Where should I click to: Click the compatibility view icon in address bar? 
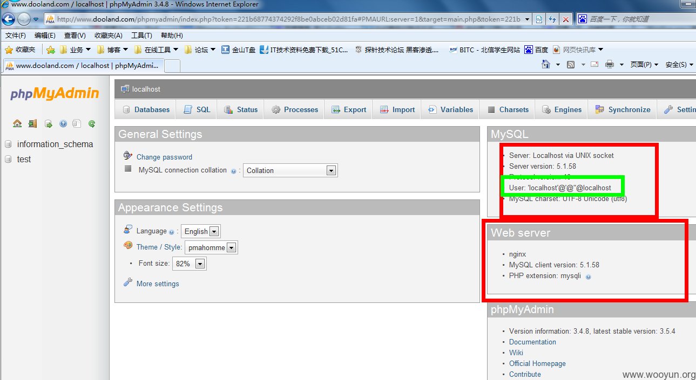coord(539,19)
